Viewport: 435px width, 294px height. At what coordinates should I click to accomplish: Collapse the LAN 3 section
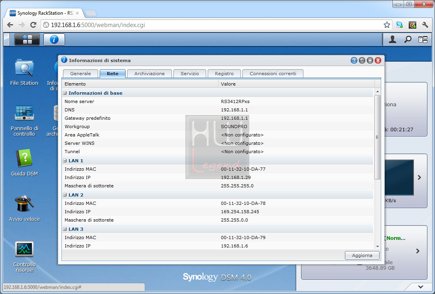point(65,229)
